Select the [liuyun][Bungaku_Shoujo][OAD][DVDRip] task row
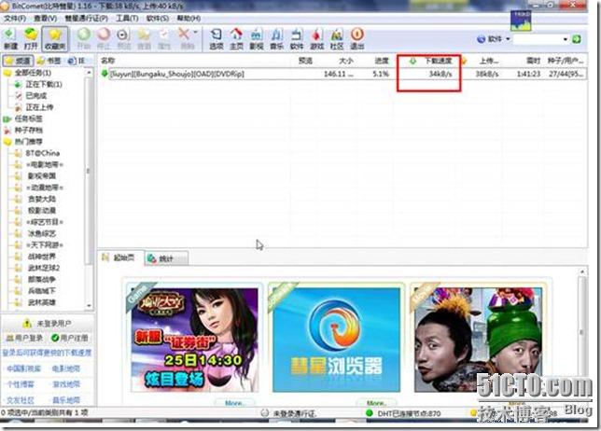The image size is (601, 431). [343, 74]
